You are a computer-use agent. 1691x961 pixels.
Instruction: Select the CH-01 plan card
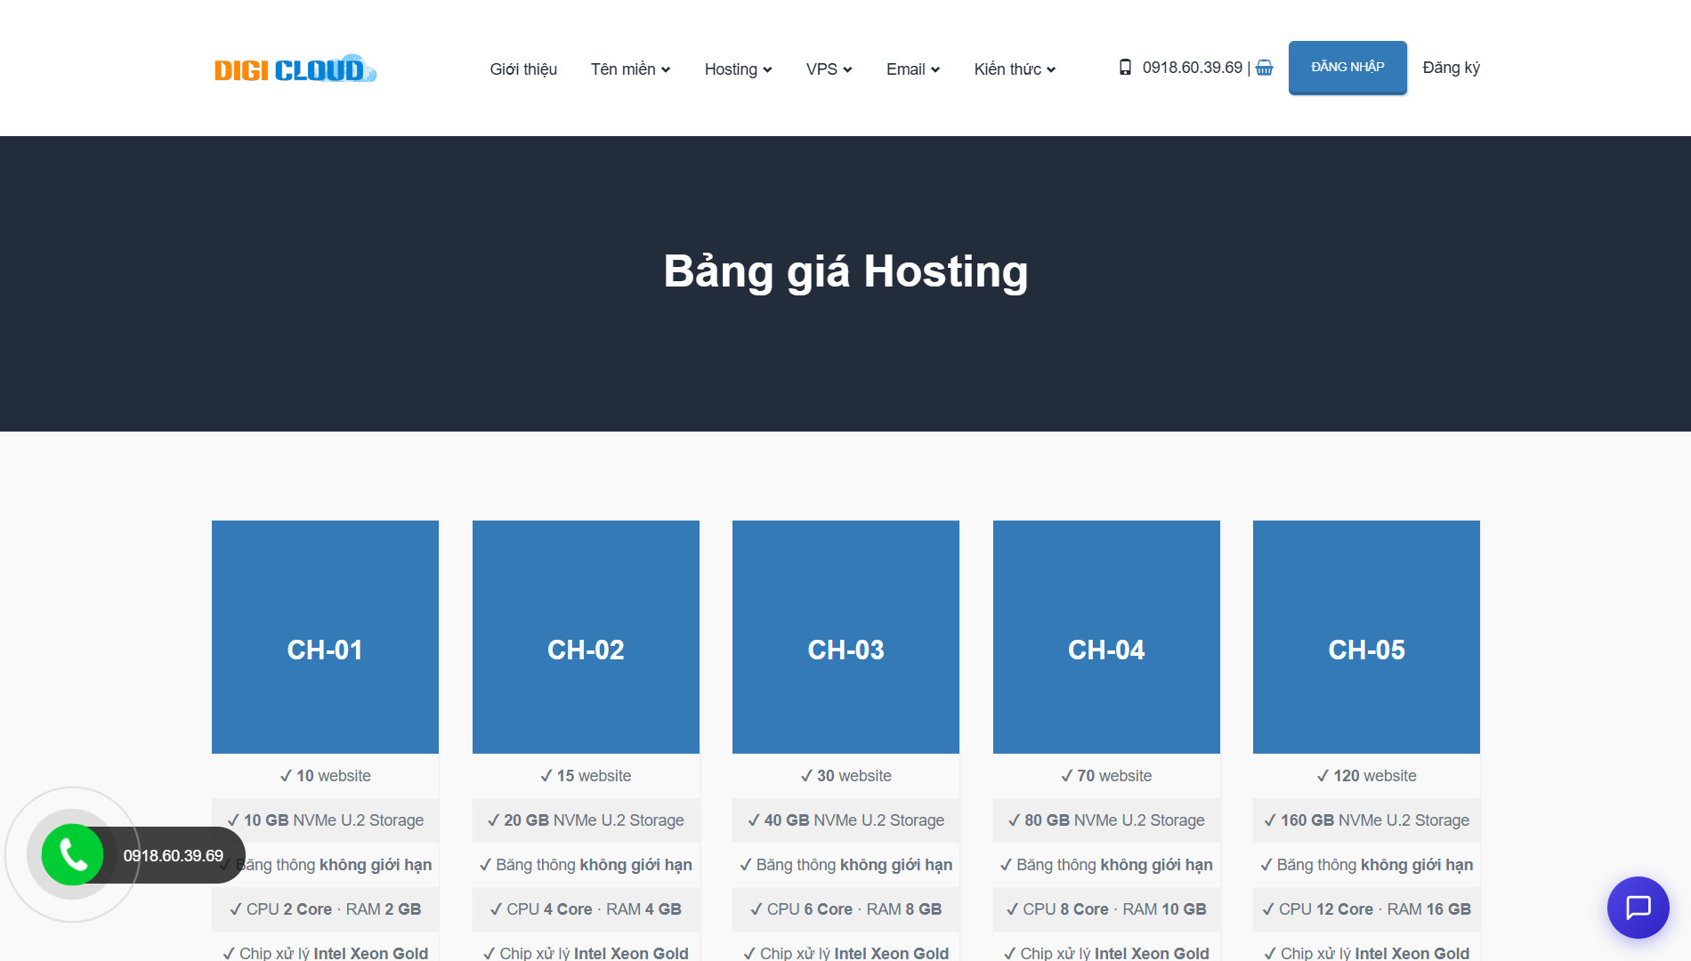point(325,637)
